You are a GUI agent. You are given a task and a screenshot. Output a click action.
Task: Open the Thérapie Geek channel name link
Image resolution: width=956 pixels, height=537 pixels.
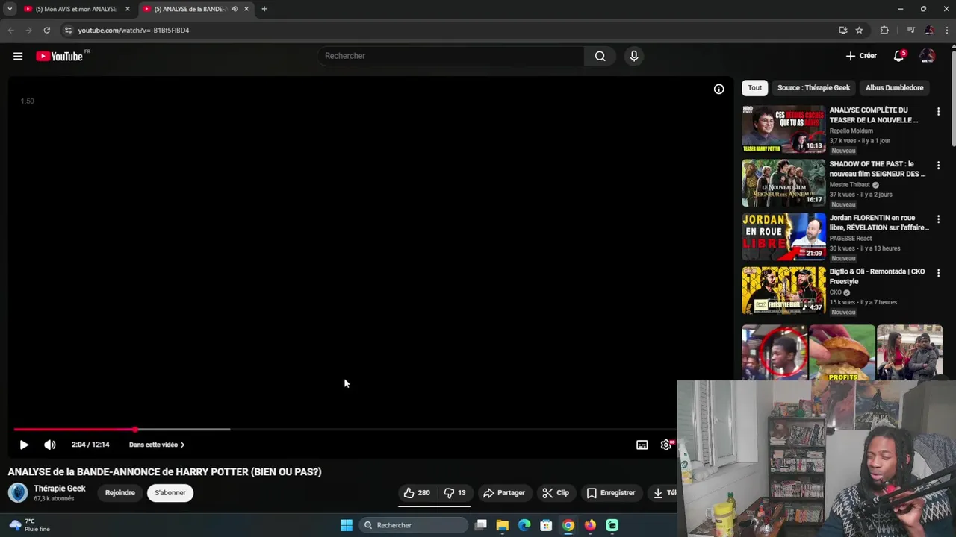point(60,489)
